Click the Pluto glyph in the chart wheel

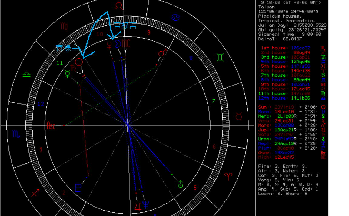(78, 188)
